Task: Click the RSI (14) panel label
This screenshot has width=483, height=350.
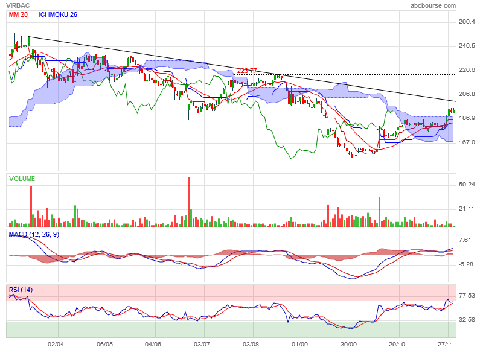Action: tap(21, 290)
